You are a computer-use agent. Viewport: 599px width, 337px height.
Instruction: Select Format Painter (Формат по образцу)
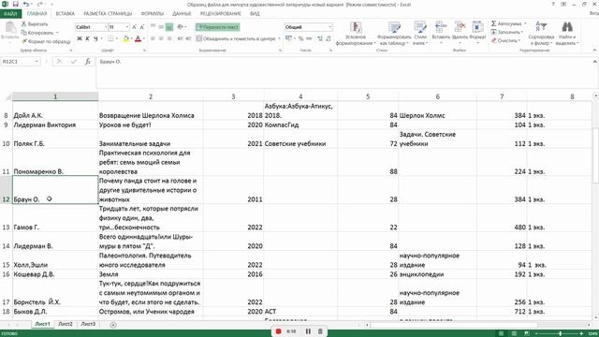46,41
